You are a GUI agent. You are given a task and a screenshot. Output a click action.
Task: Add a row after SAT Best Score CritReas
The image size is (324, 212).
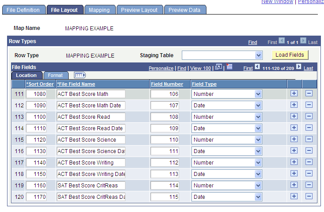(x=294, y=185)
